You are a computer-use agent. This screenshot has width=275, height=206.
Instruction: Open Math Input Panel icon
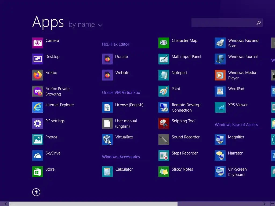(164, 59)
